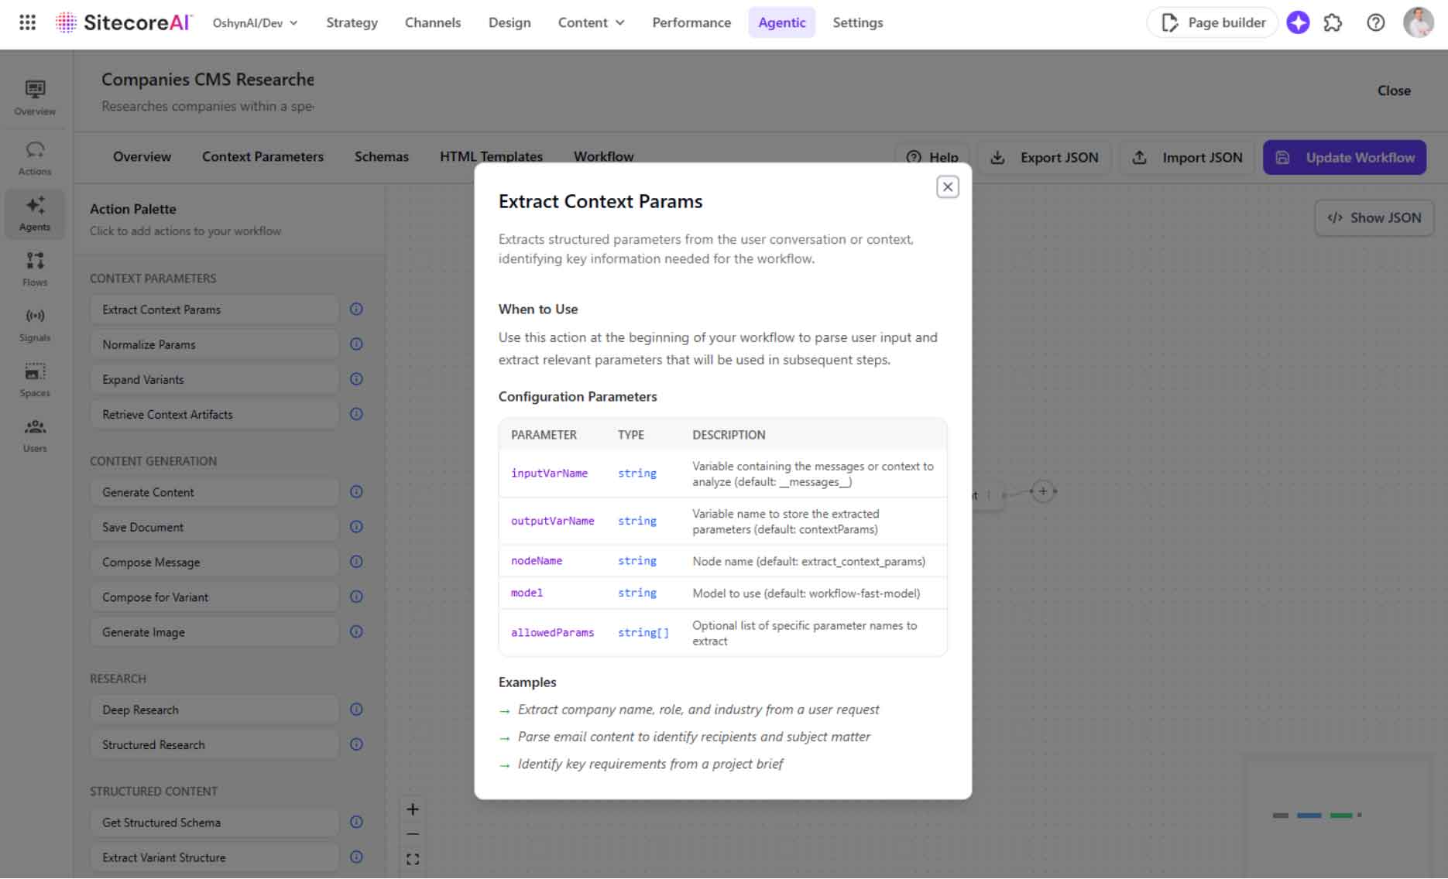This screenshot has height=879, width=1448.
Task: Add the Expand Variants action
Action: click(x=214, y=379)
